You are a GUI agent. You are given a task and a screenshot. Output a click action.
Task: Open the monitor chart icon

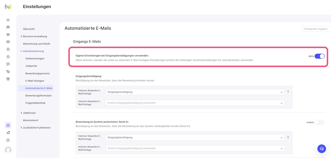(8, 42)
